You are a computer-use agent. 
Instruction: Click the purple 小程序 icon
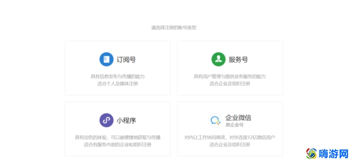pyautogui.click(x=106, y=120)
